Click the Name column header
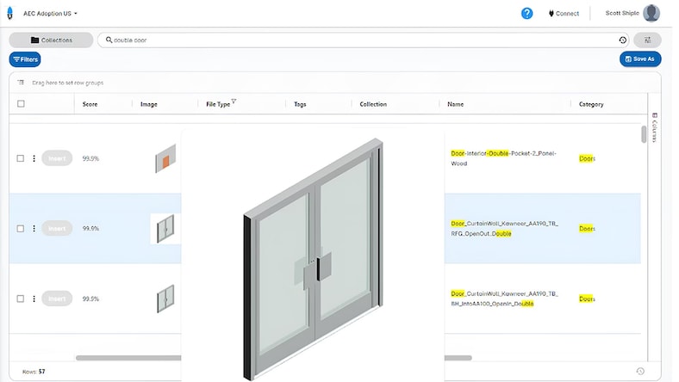The height and width of the screenshot is (382, 679). point(456,104)
